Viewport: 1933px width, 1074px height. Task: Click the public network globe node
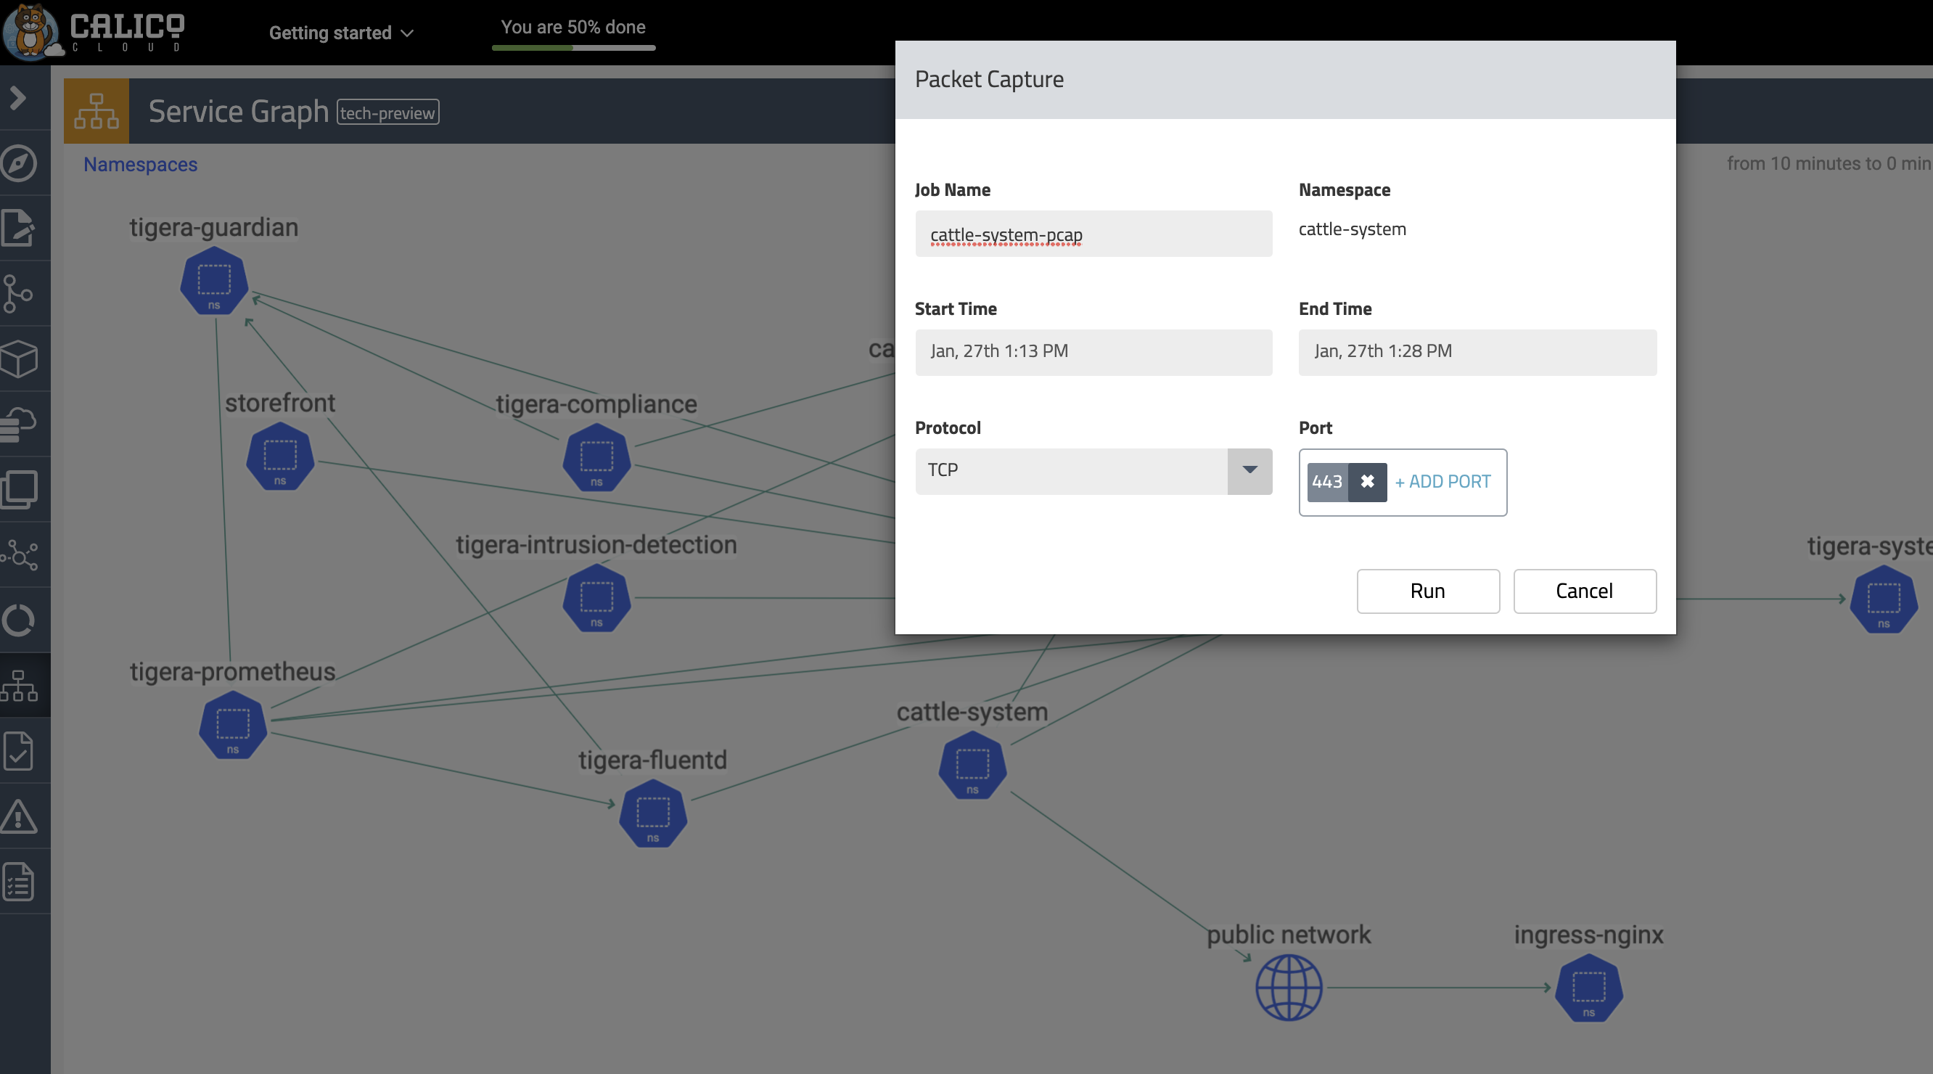click(1289, 987)
